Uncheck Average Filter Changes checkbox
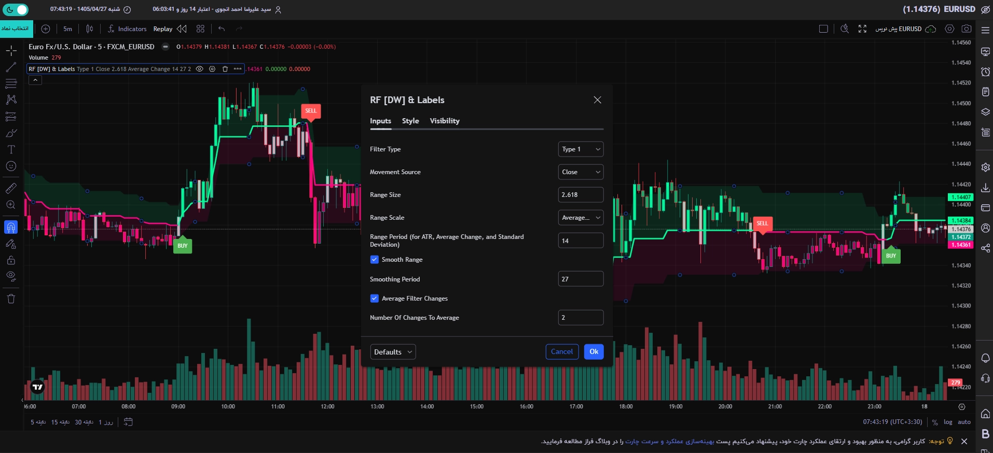Image resolution: width=993 pixels, height=453 pixels. pos(374,299)
